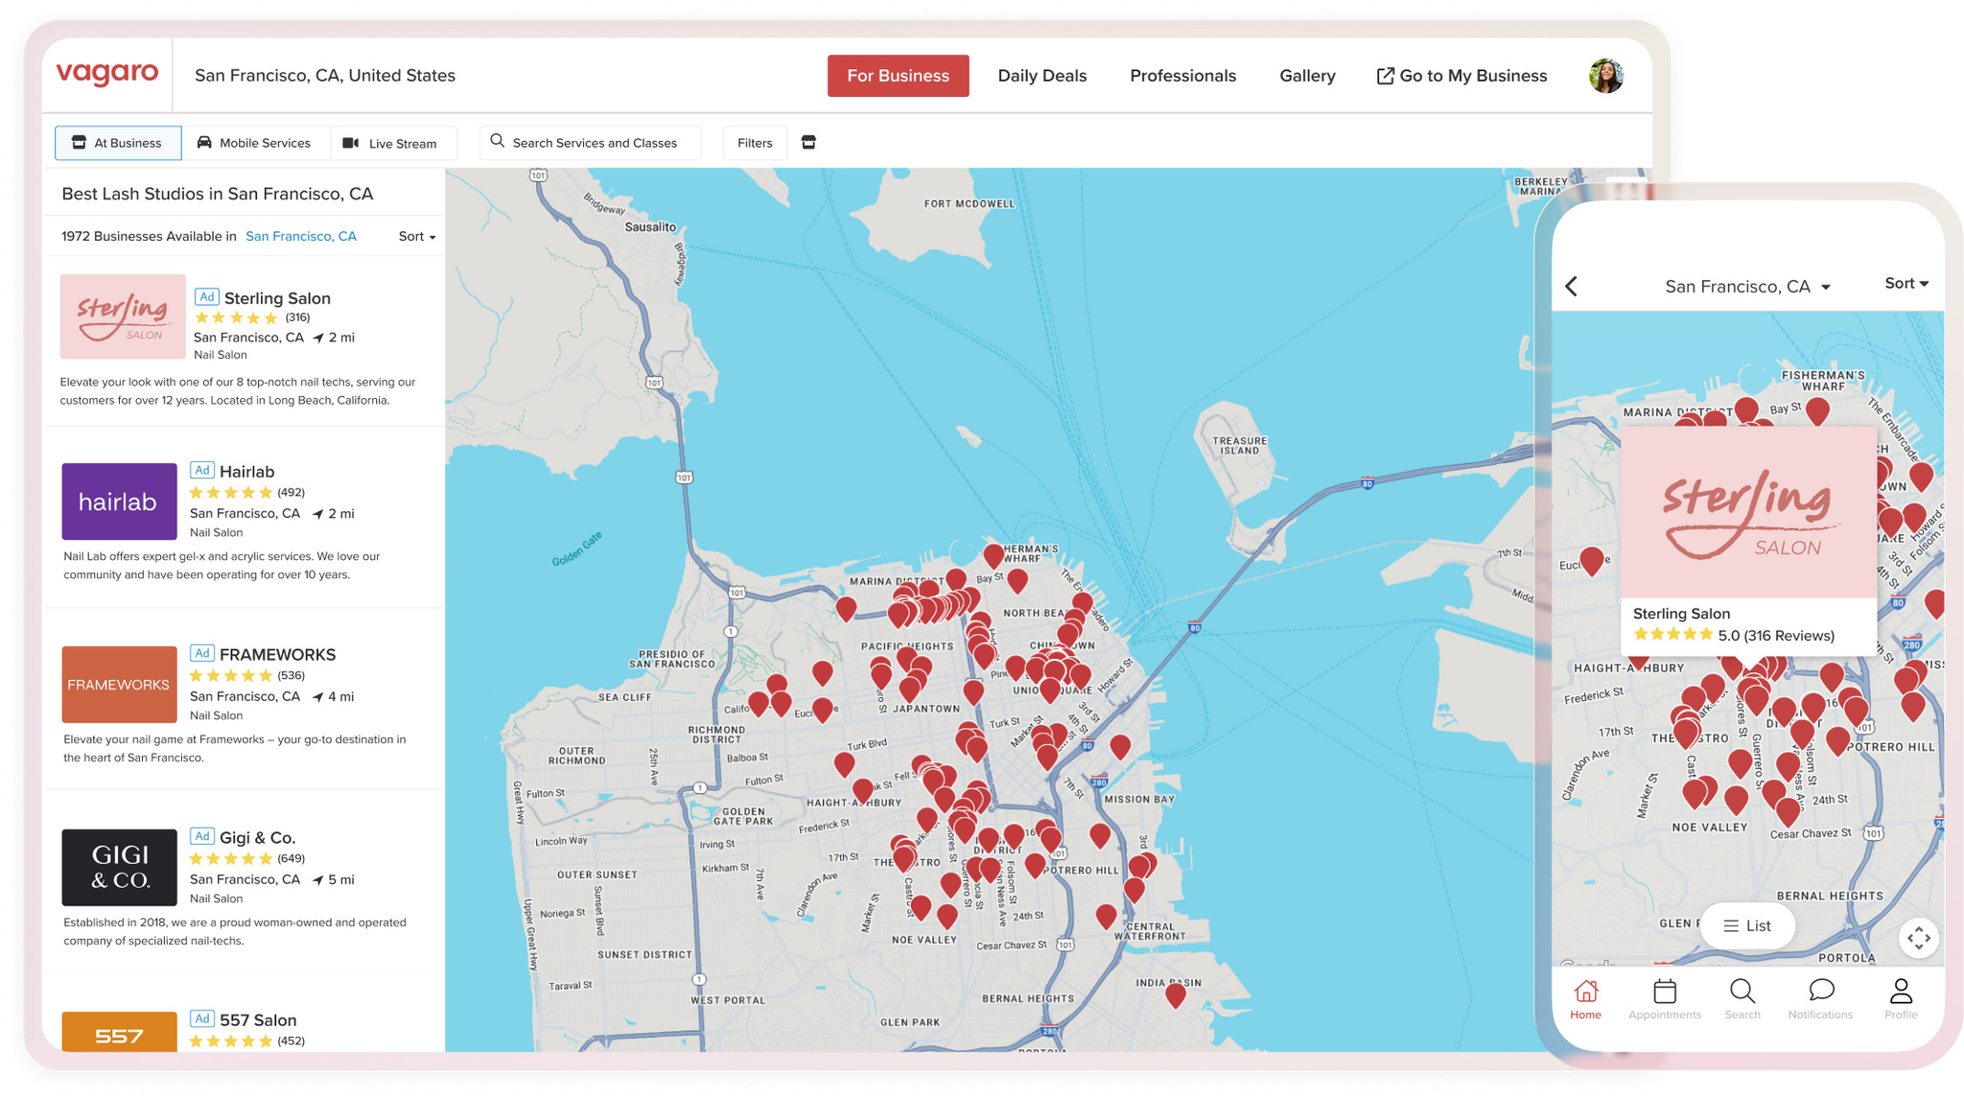The image size is (1964, 1098).
Task: Tap the back arrow in phone view
Action: coord(1571,287)
